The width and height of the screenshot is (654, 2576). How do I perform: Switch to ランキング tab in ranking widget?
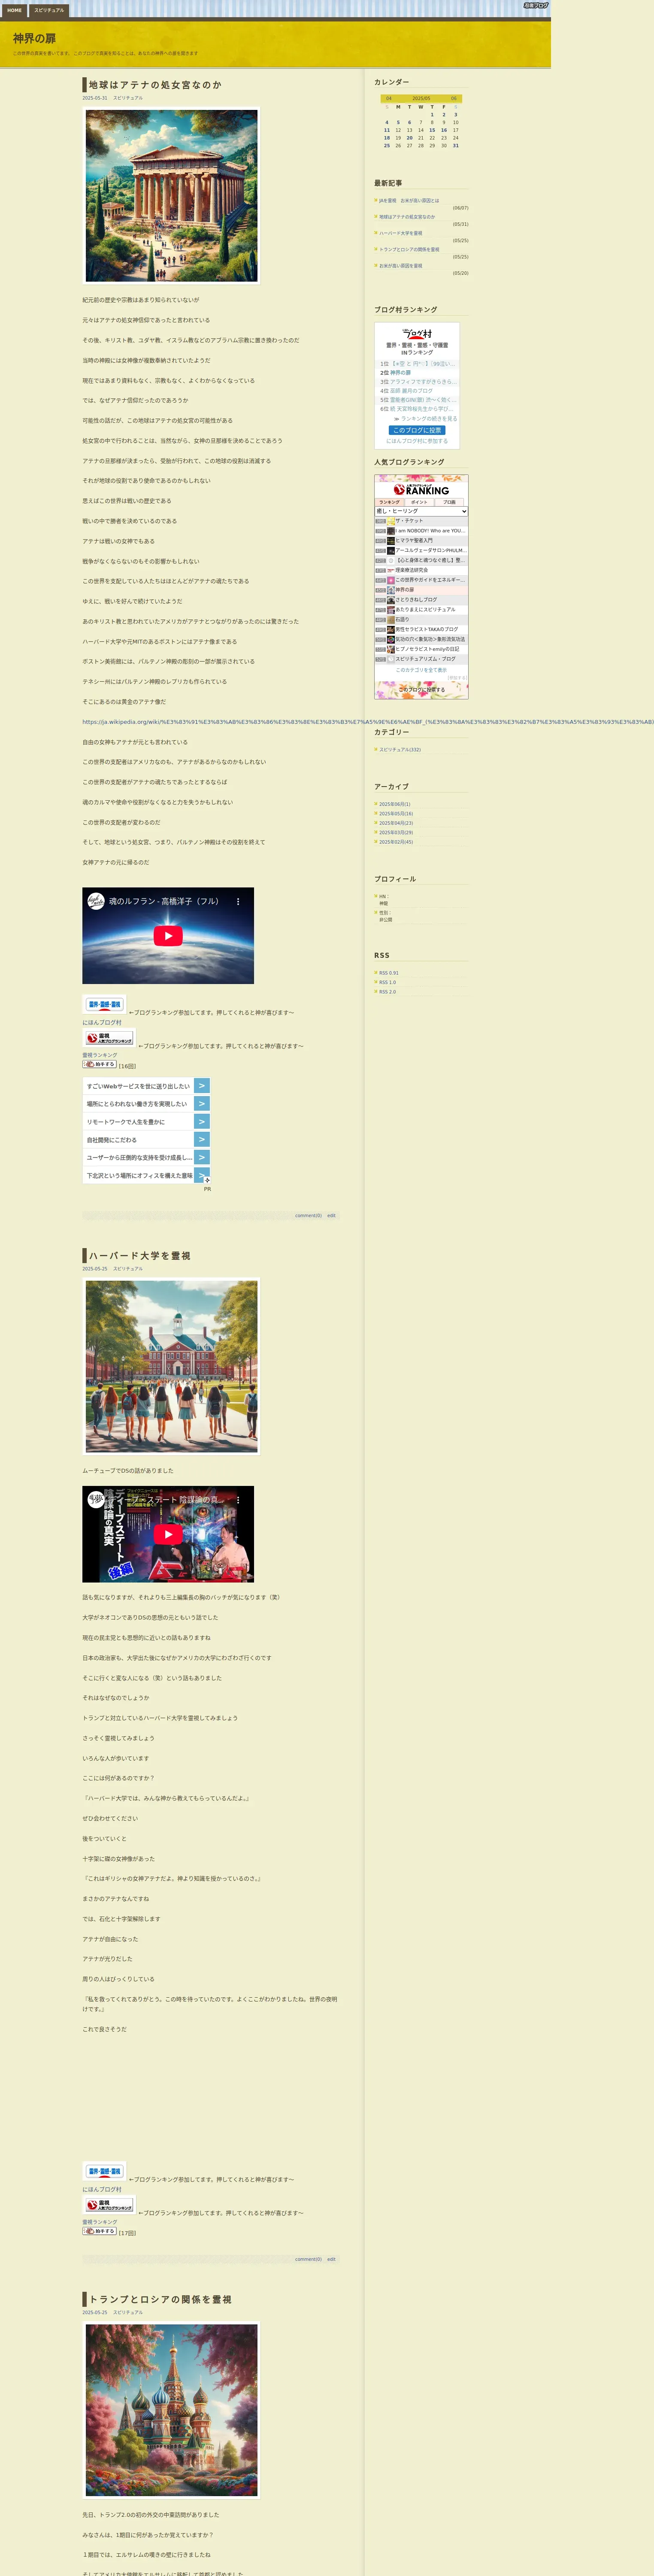389,502
